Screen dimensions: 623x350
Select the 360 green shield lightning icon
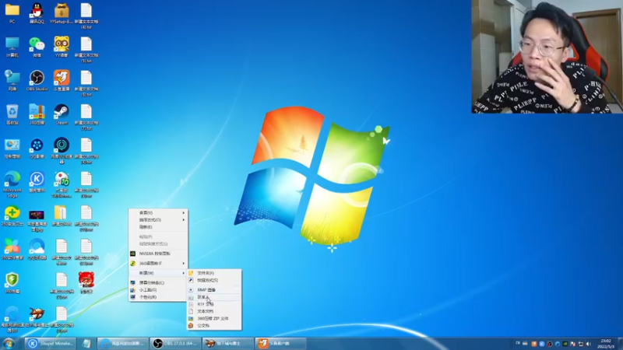(x=12, y=283)
